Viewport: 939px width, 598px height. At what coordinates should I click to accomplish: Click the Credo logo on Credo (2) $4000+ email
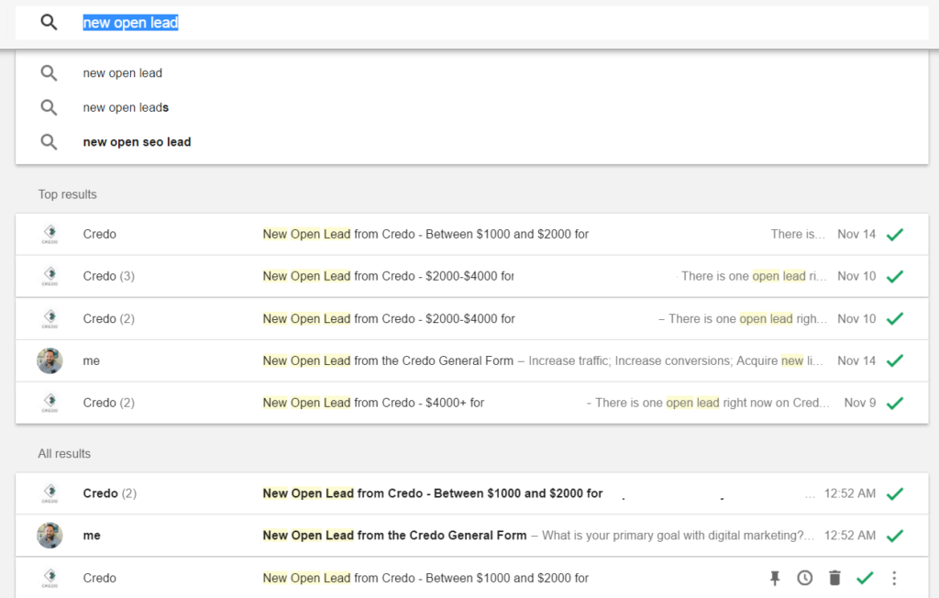[50, 403]
